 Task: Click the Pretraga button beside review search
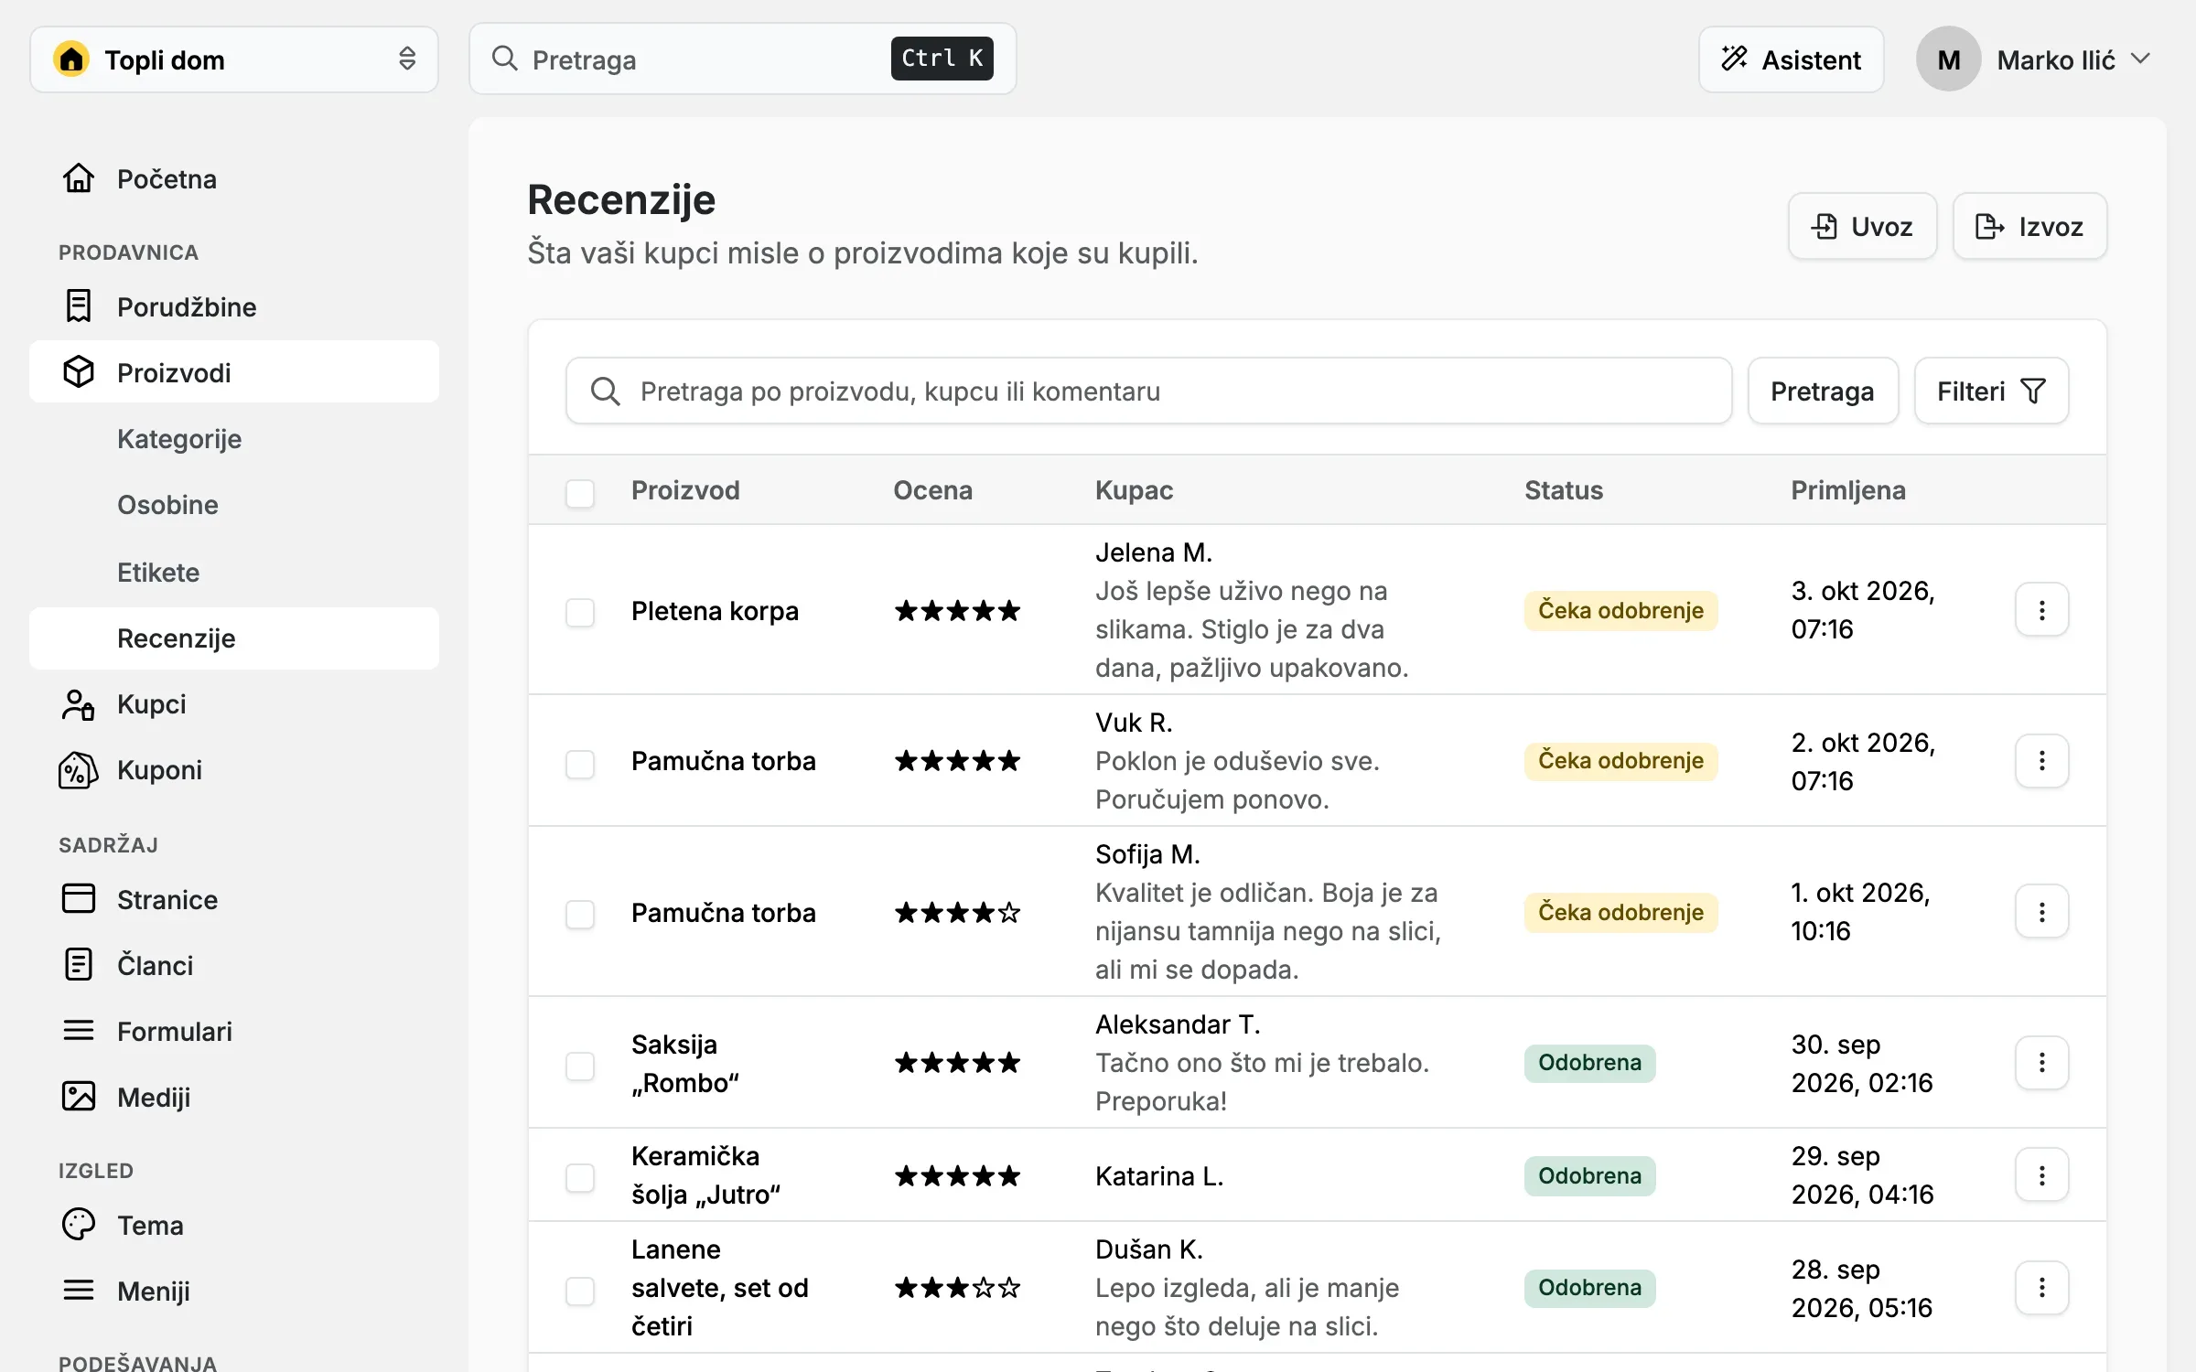tap(1823, 391)
